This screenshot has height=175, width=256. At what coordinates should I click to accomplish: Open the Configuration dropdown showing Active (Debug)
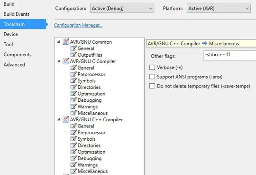tap(122, 9)
